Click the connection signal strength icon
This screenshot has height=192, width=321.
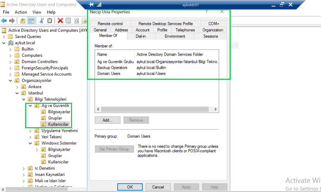point(99,5)
